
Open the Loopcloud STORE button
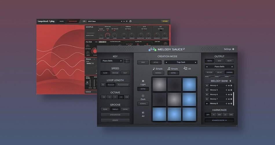[x=165, y=21]
